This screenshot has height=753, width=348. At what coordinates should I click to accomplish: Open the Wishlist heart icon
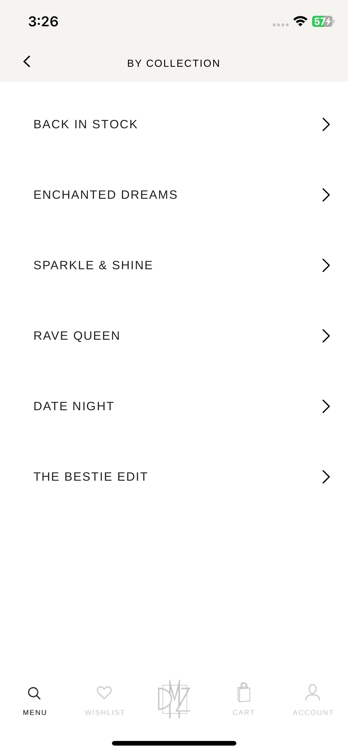point(104,692)
